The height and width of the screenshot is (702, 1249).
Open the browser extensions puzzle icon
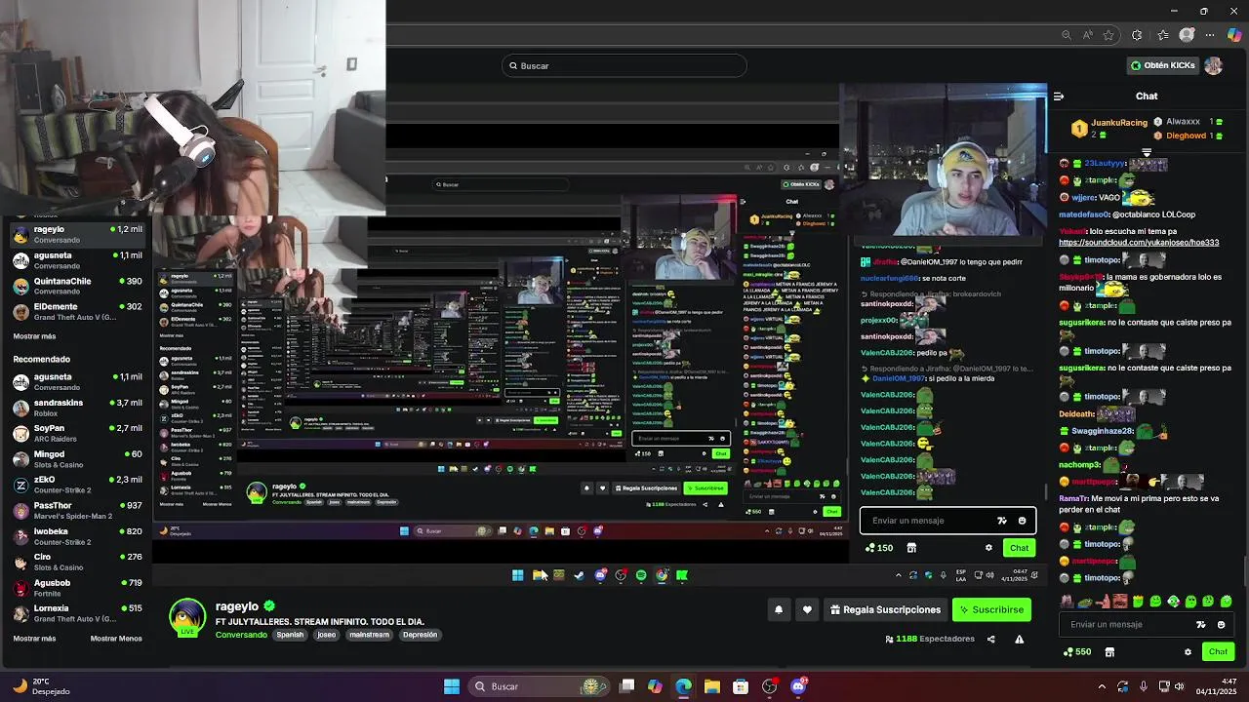pos(1137,35)
